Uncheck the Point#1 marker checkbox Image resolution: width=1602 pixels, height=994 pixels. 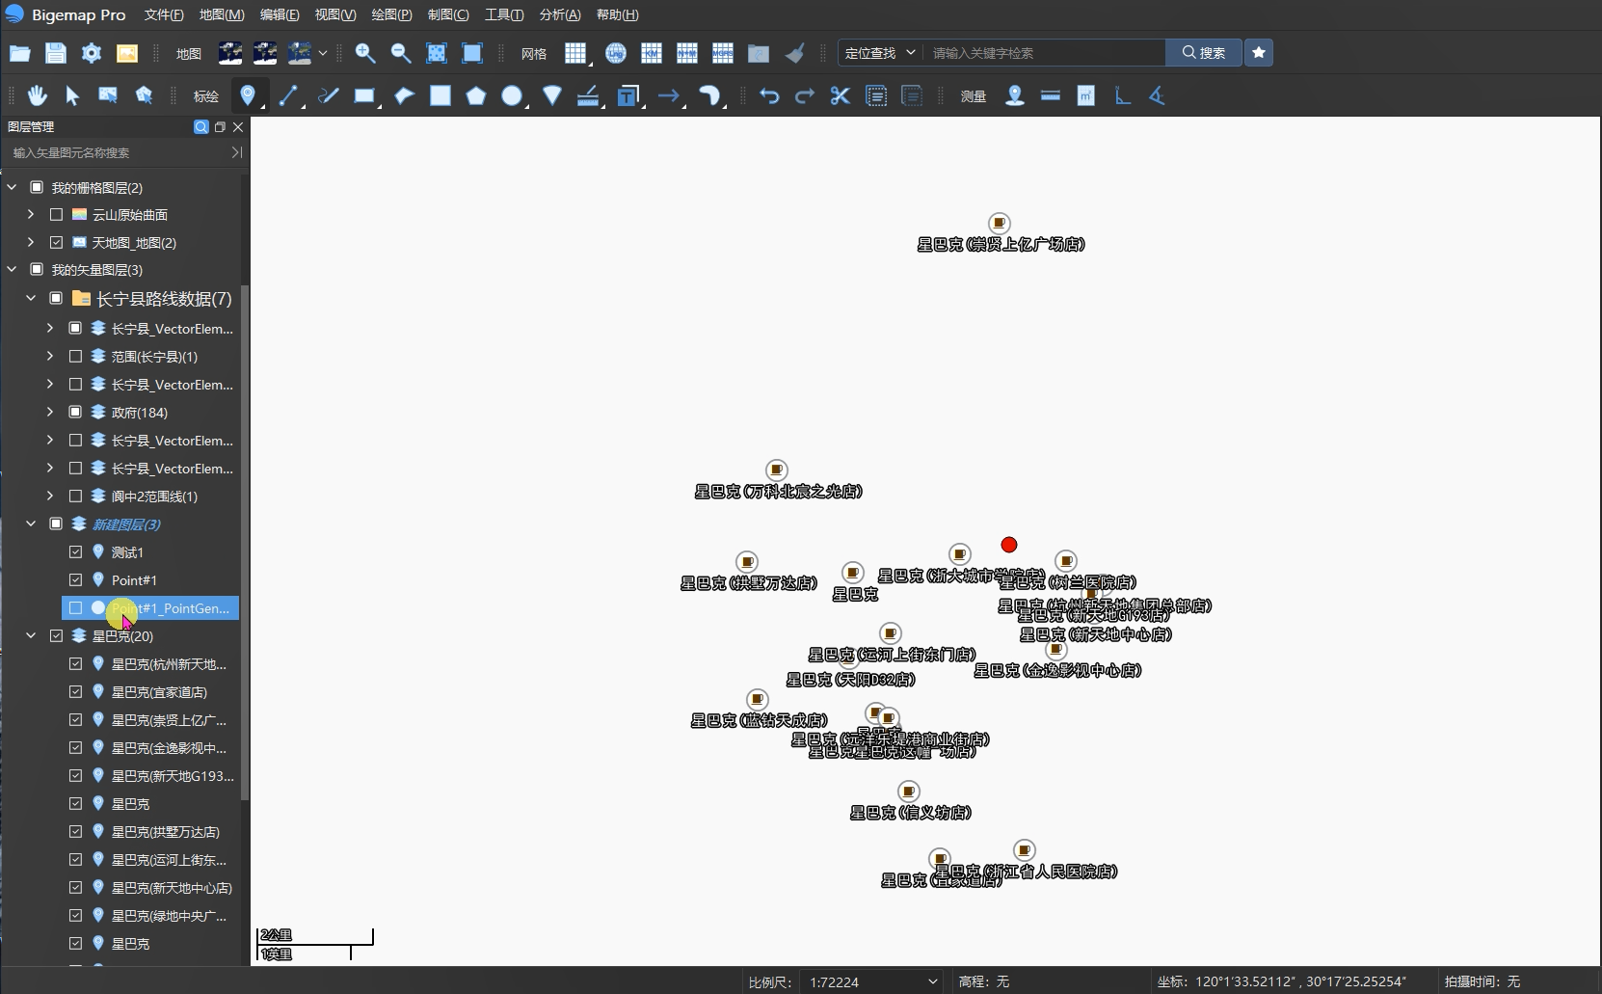point(75,579)
